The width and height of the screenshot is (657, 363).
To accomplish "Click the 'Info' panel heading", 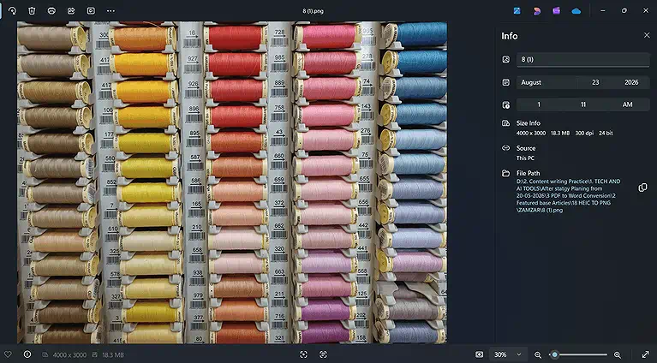I will coord(510,36).
